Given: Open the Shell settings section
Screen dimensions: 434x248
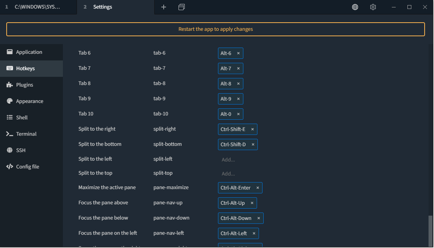Looking at the screenshot, I should 31,117.
